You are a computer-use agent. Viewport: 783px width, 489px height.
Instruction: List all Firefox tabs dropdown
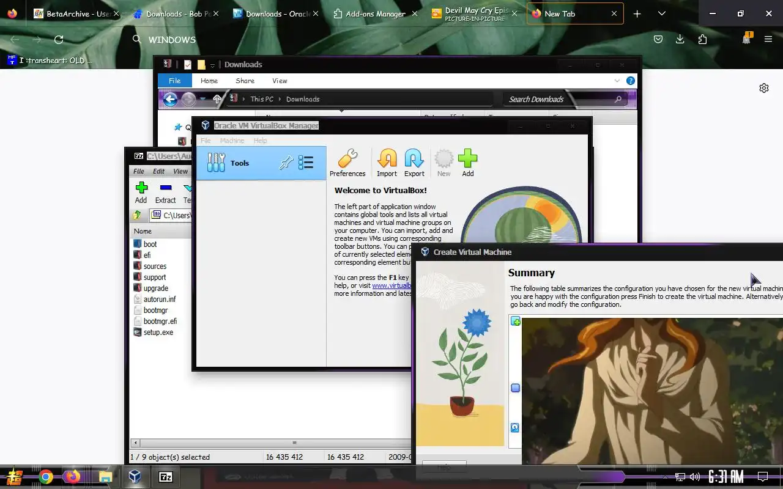tap(661, 13)
